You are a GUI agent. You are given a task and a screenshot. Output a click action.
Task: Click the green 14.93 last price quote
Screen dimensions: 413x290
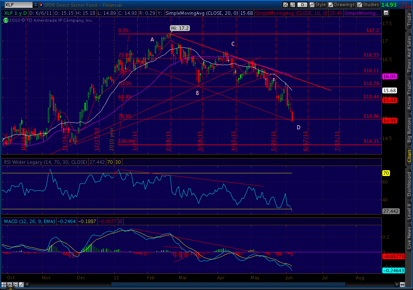point(389,5)
